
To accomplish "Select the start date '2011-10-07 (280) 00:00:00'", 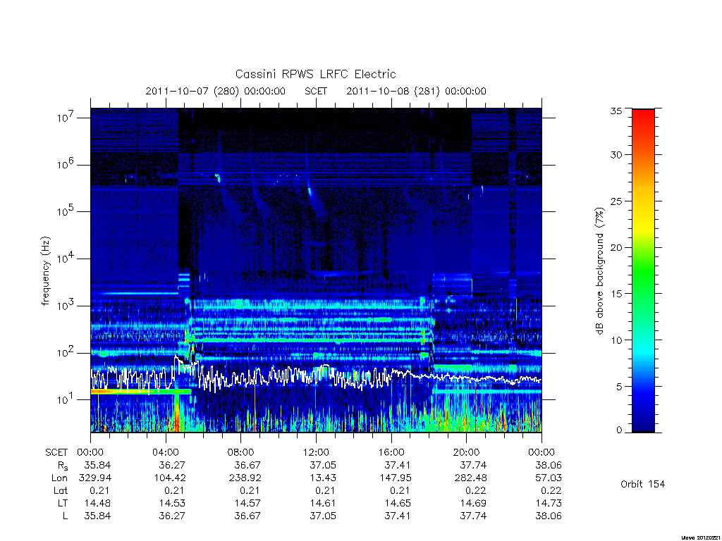I will [x=216, y=91].
